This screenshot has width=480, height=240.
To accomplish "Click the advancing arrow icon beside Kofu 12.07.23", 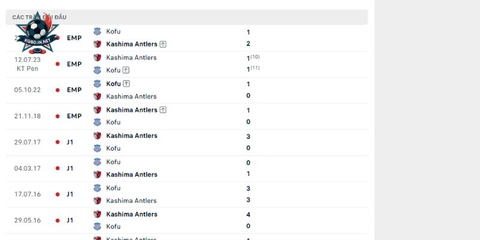I will pos(126,70).
